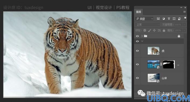Lock all padlock icon in lock row
190x102 pixels.
coord(164,31)
